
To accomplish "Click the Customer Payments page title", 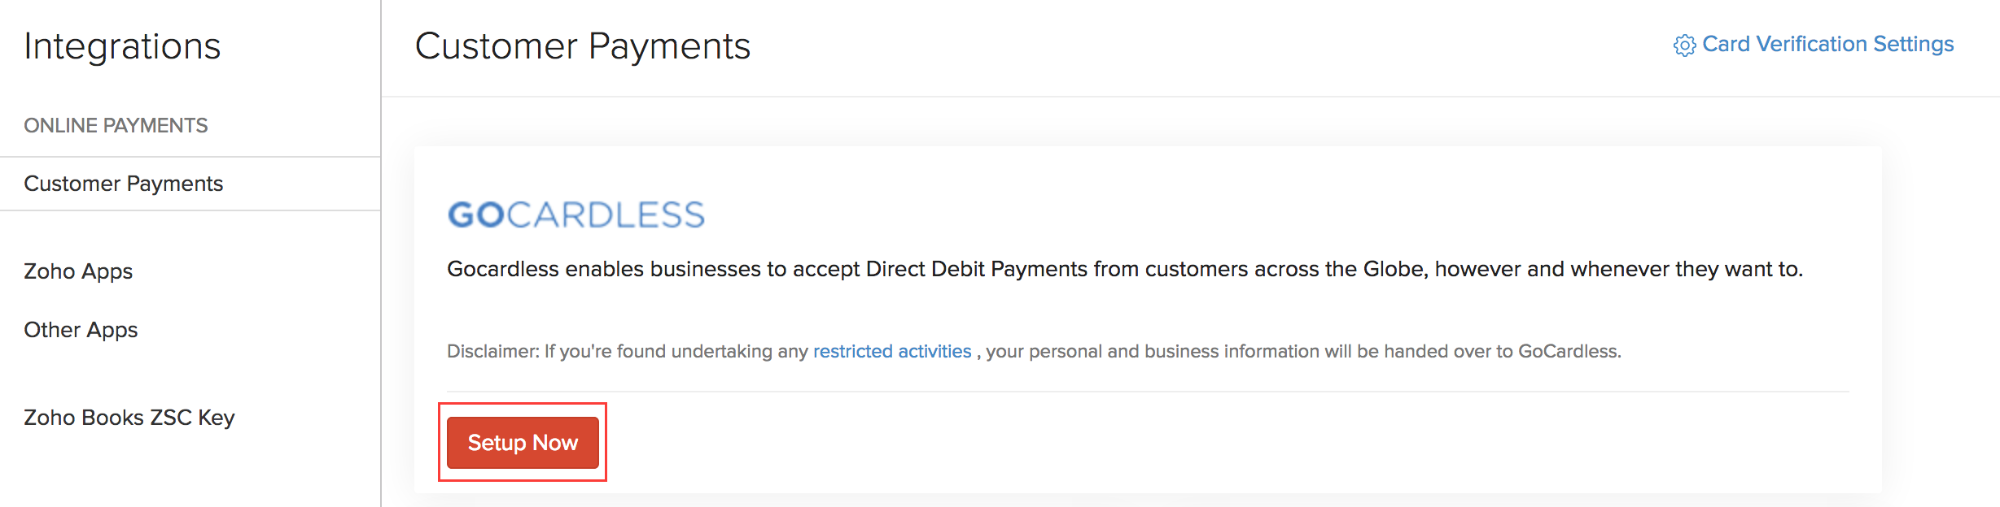I will pos(582,46).
